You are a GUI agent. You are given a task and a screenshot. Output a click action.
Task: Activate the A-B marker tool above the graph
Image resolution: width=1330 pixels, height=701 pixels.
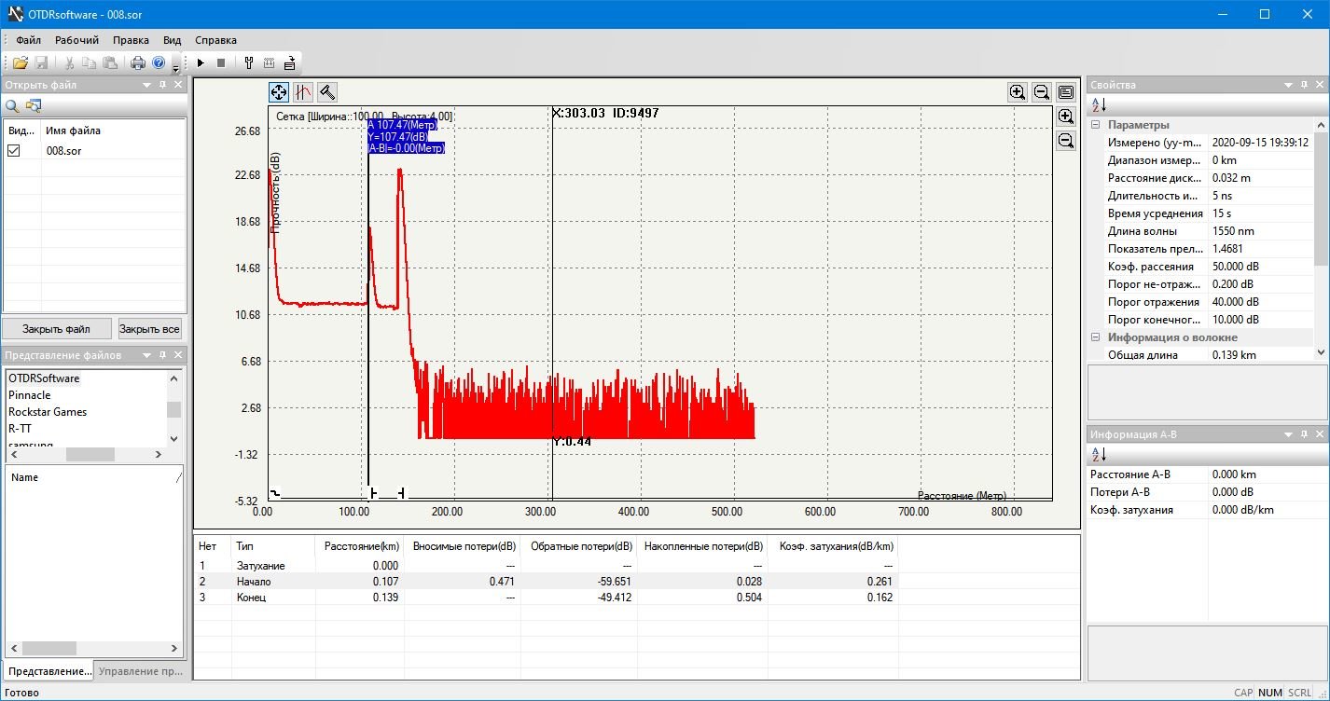coord(303,91)
